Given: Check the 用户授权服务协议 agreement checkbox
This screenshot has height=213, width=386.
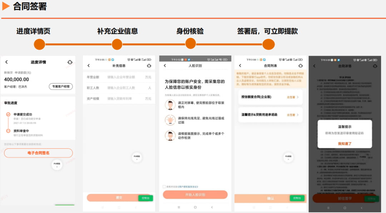Looking at the screenshot, I should (164, 187).
